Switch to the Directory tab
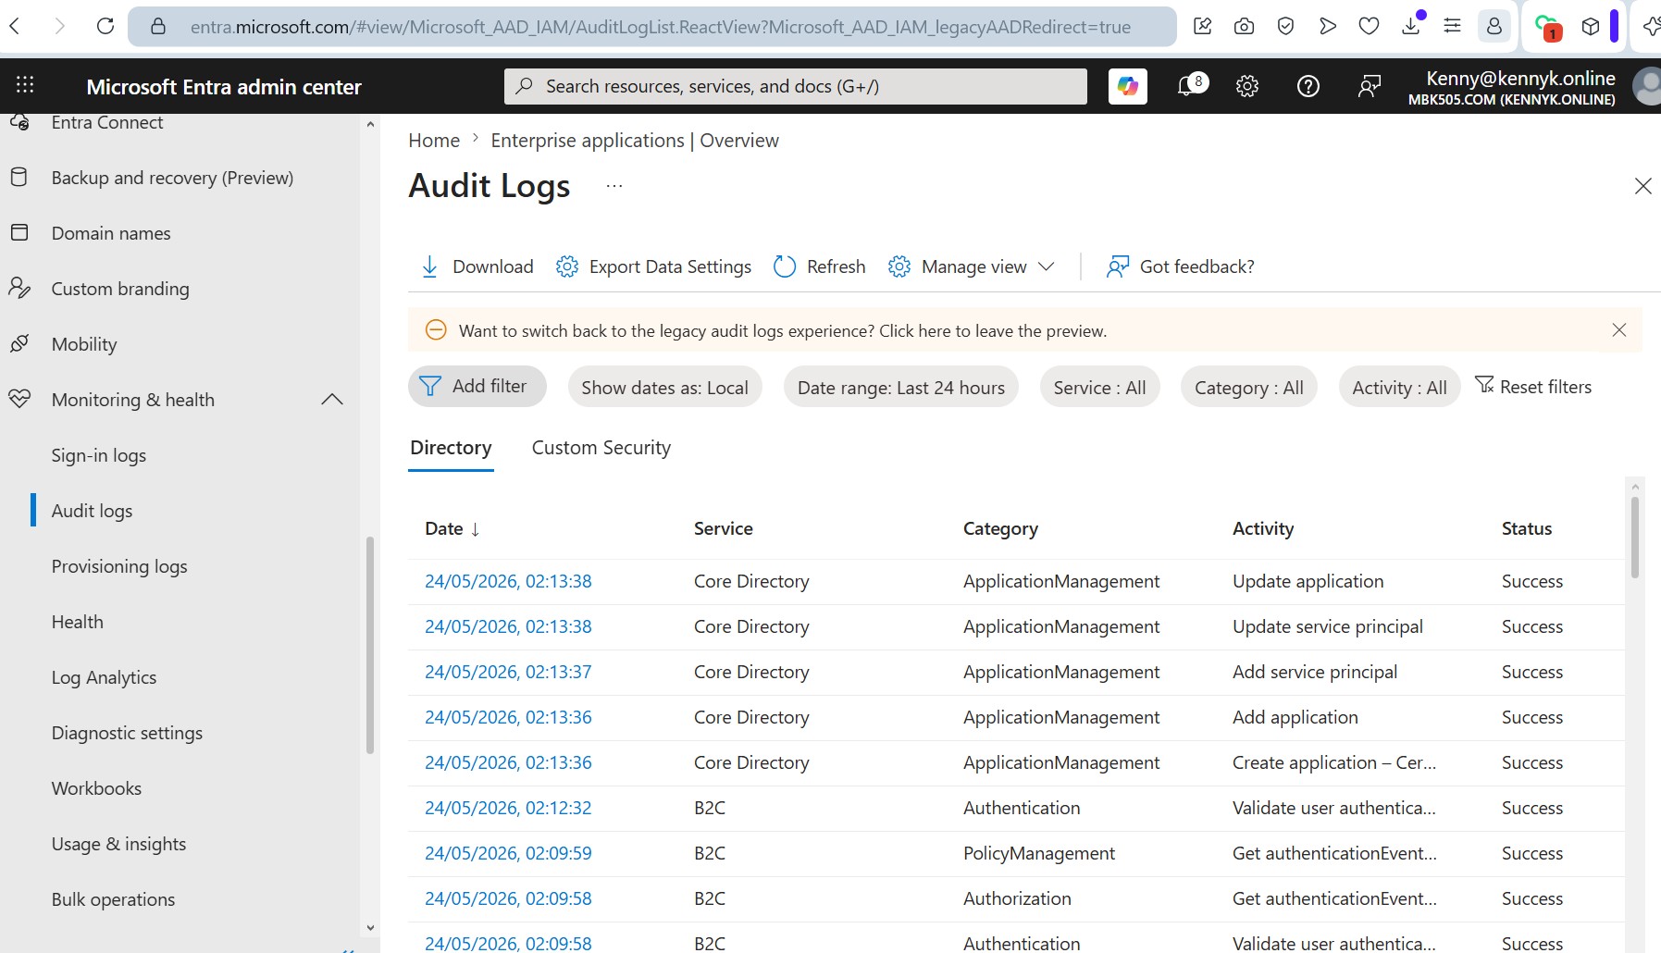 click(451, 448)
